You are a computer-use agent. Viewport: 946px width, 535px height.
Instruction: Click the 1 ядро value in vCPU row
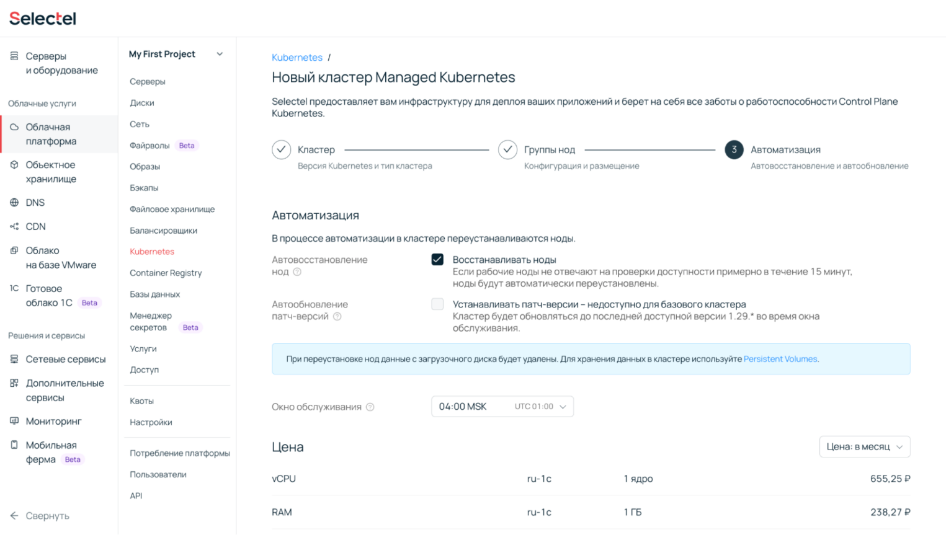pyautogui.click(x=638, y=479)
